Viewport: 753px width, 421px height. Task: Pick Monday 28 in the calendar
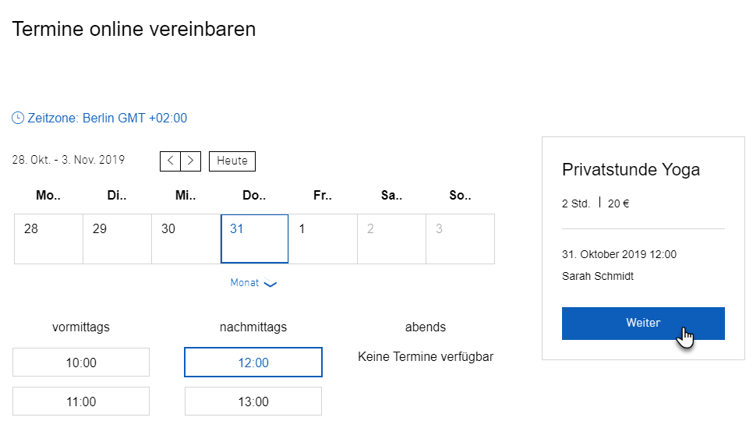coord(48,239)
